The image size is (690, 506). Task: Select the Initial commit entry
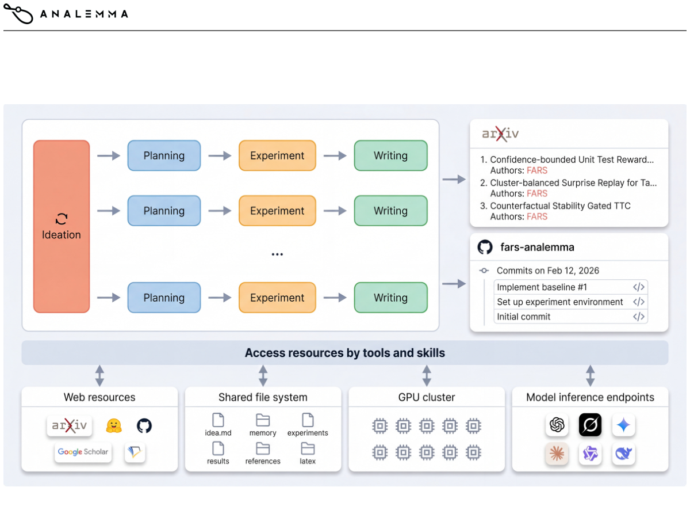[x=571, y=317]
